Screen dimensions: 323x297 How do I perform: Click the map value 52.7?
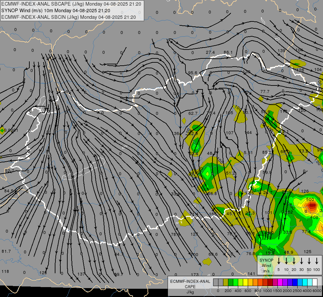(x=10, y=171)
